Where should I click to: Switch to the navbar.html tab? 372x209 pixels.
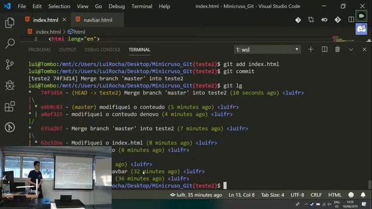click(x=98, y=20)
